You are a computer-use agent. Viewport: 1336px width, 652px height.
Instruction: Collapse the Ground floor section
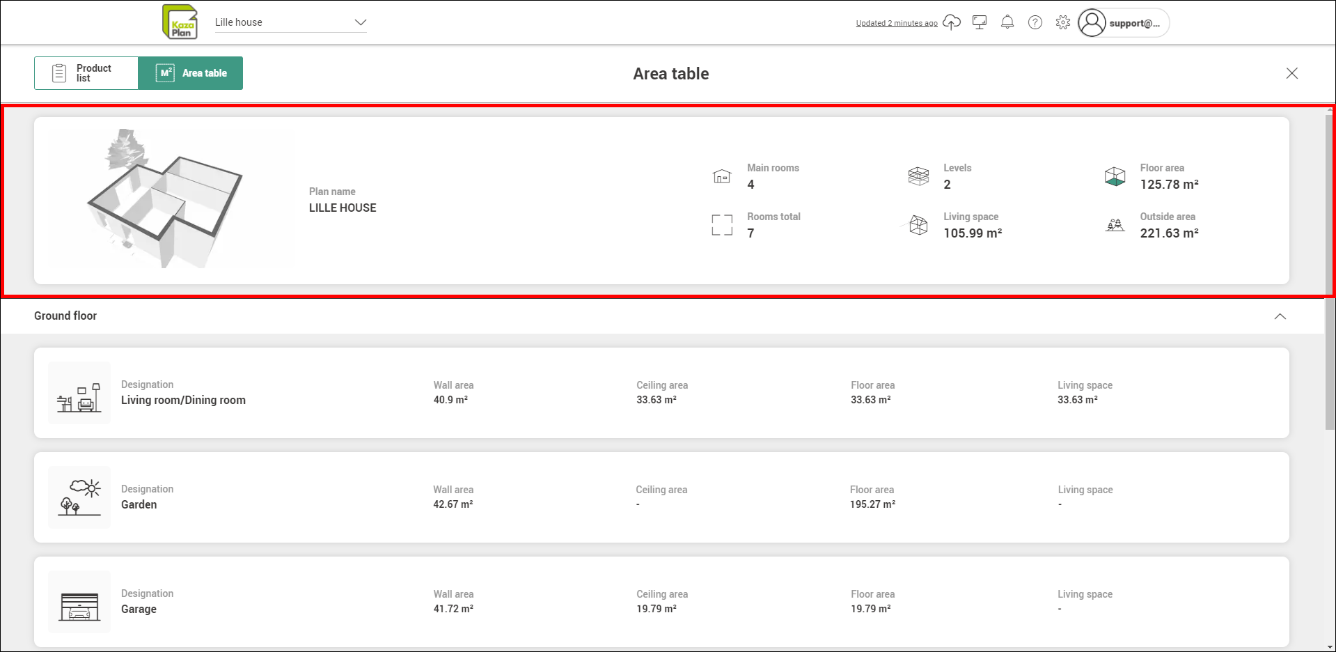point(1280,316)
